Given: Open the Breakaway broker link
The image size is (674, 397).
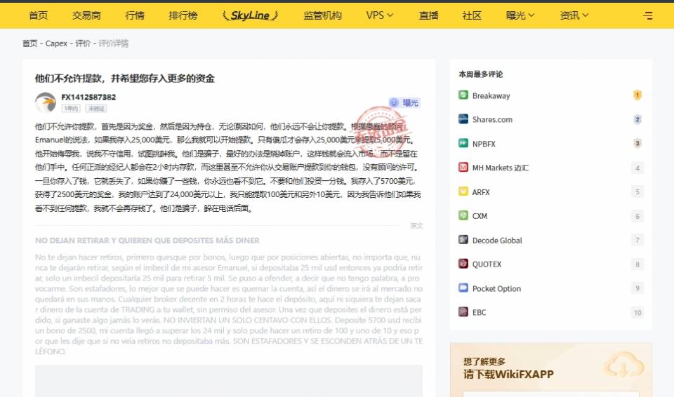Looking at the screenshot, I should [491, 96].
